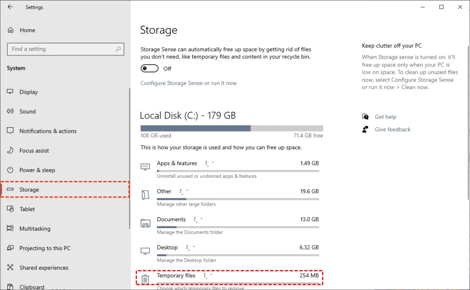Image resolution: width=470 pixels, height=290 pixels.
Task: Click the Apps & features icon
Action: point(145,166)
